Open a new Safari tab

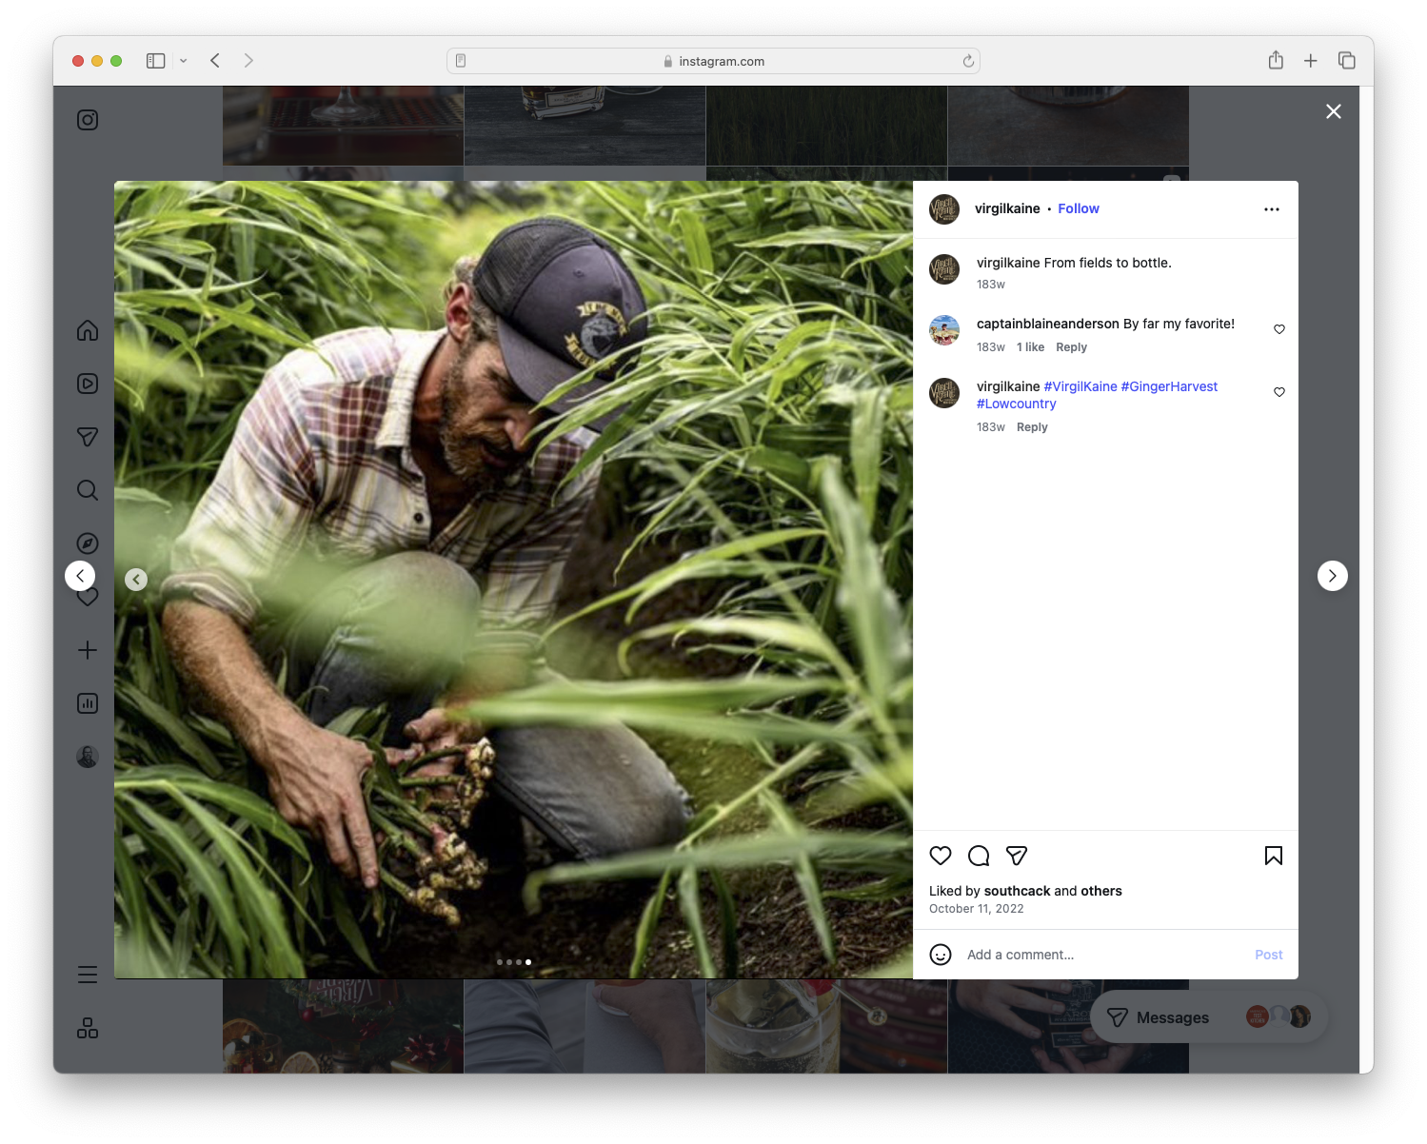pos(1311,61)
